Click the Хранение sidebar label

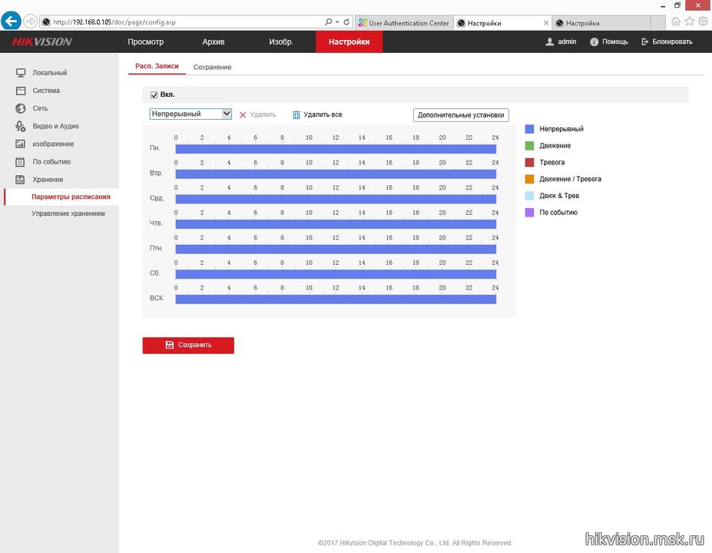tap(48, 179)
